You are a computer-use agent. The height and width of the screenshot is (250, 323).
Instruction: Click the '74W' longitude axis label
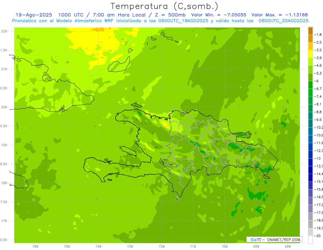[x=99, y=246]
